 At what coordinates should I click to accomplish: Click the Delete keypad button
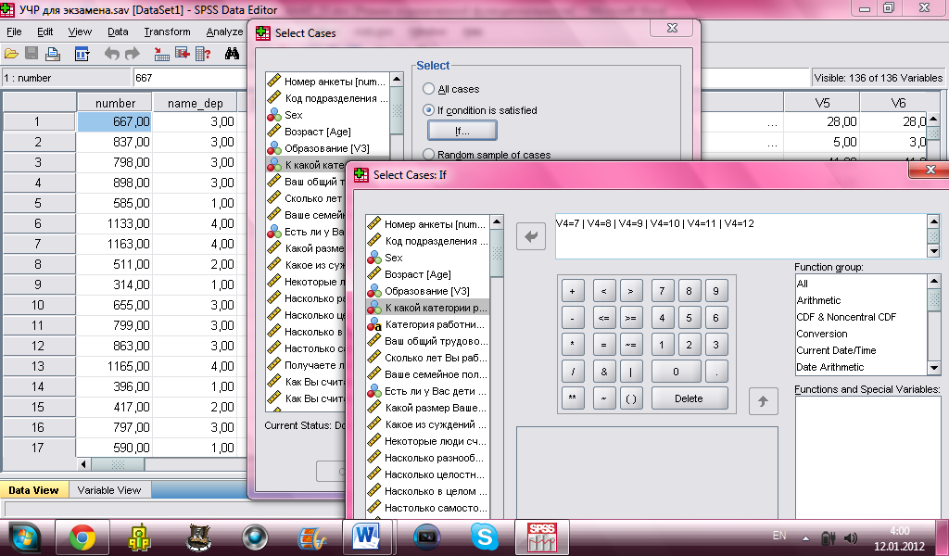click(689, 398)
